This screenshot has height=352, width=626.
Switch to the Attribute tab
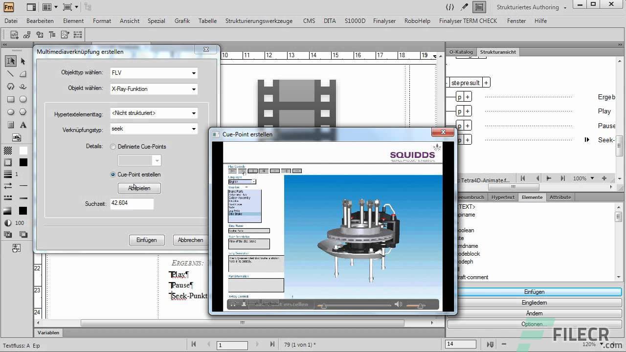(560, 197)
